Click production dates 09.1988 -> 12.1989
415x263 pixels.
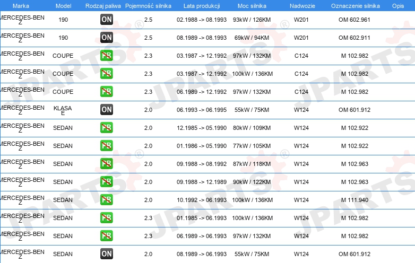point(202,182)
